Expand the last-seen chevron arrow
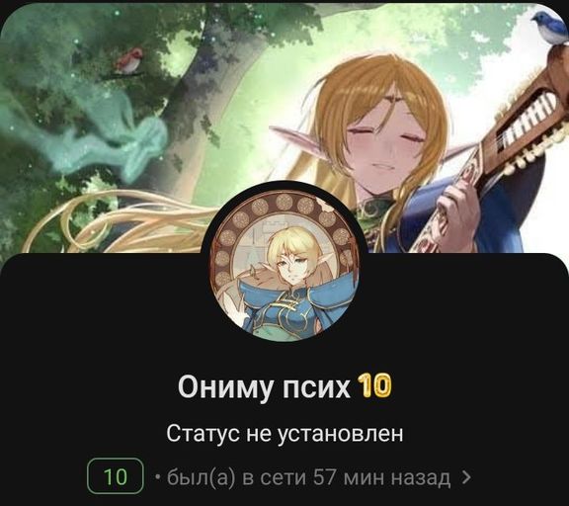Viewport: 569px width, 506px height. click(466, 477)
